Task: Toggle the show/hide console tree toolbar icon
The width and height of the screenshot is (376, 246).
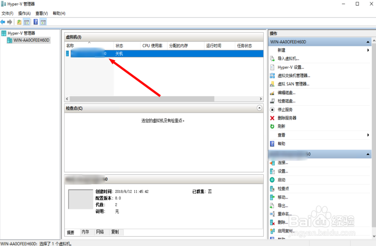Action: (27, 22)
